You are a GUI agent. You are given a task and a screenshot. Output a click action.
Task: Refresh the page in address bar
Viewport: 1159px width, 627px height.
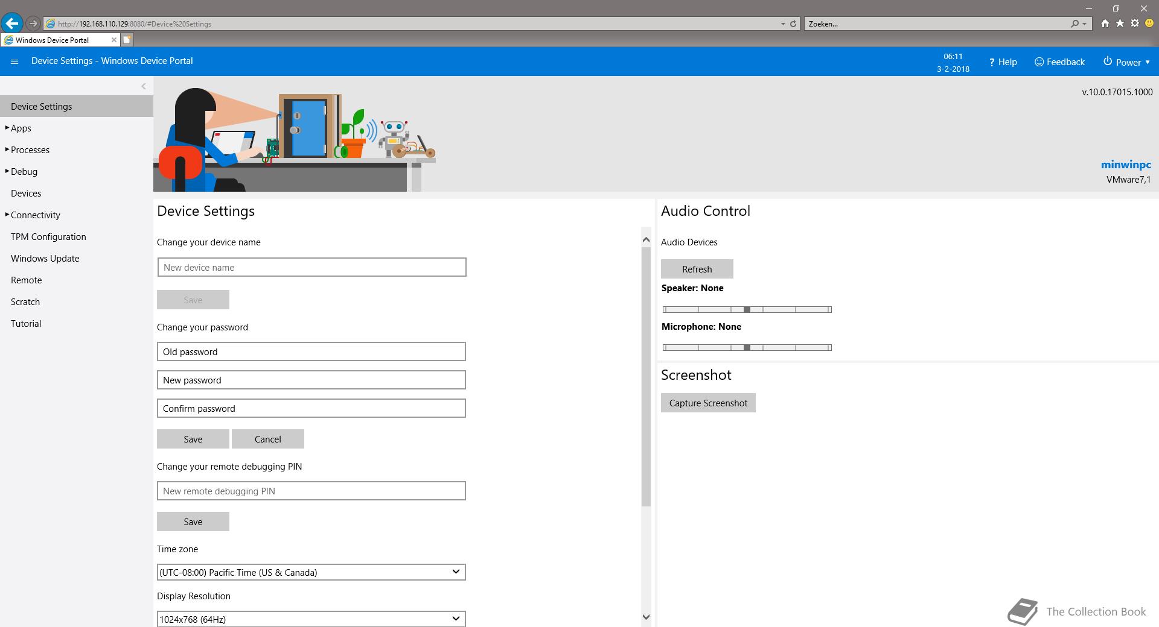[793, 24]
